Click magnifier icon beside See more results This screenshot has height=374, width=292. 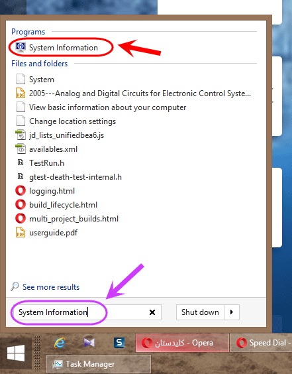[15, 286]
